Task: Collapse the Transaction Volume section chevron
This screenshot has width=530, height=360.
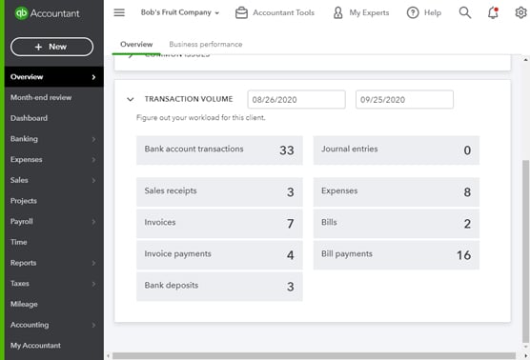Action: pos(131,99)
